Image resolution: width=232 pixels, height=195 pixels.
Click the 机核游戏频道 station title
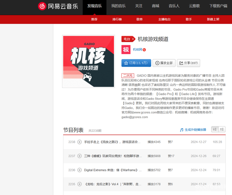click(153, 39)
